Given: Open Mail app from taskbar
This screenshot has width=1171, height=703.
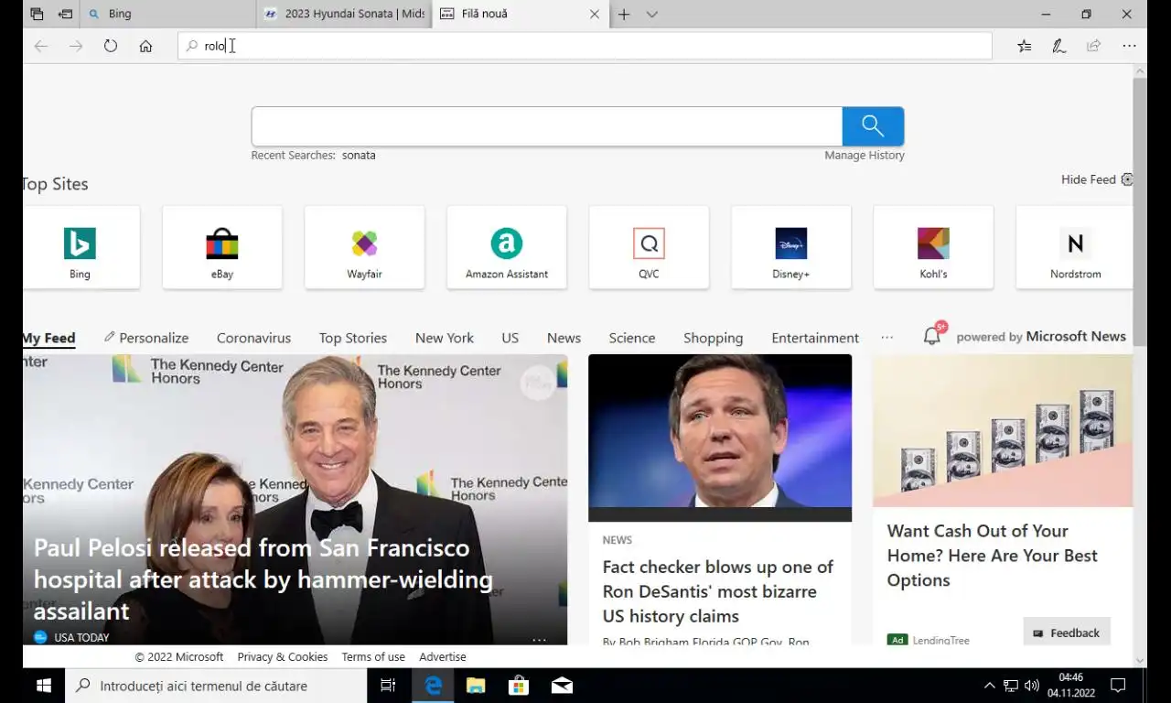Looking at the screenshot, I should 562,686.
